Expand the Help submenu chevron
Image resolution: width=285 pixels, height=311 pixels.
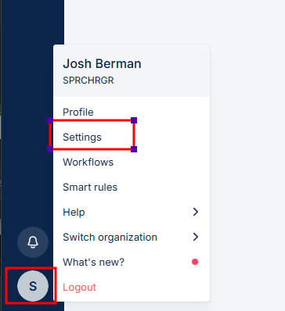pyautogui.click(x=196, y=212)
